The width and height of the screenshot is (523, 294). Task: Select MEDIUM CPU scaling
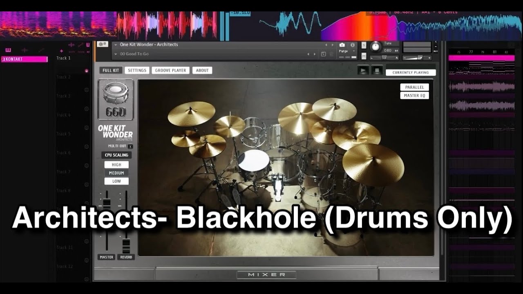[116, 173]
